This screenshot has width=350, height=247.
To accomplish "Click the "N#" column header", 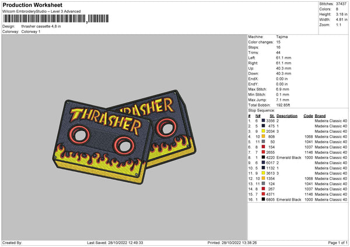I will [x=258, y=116].
